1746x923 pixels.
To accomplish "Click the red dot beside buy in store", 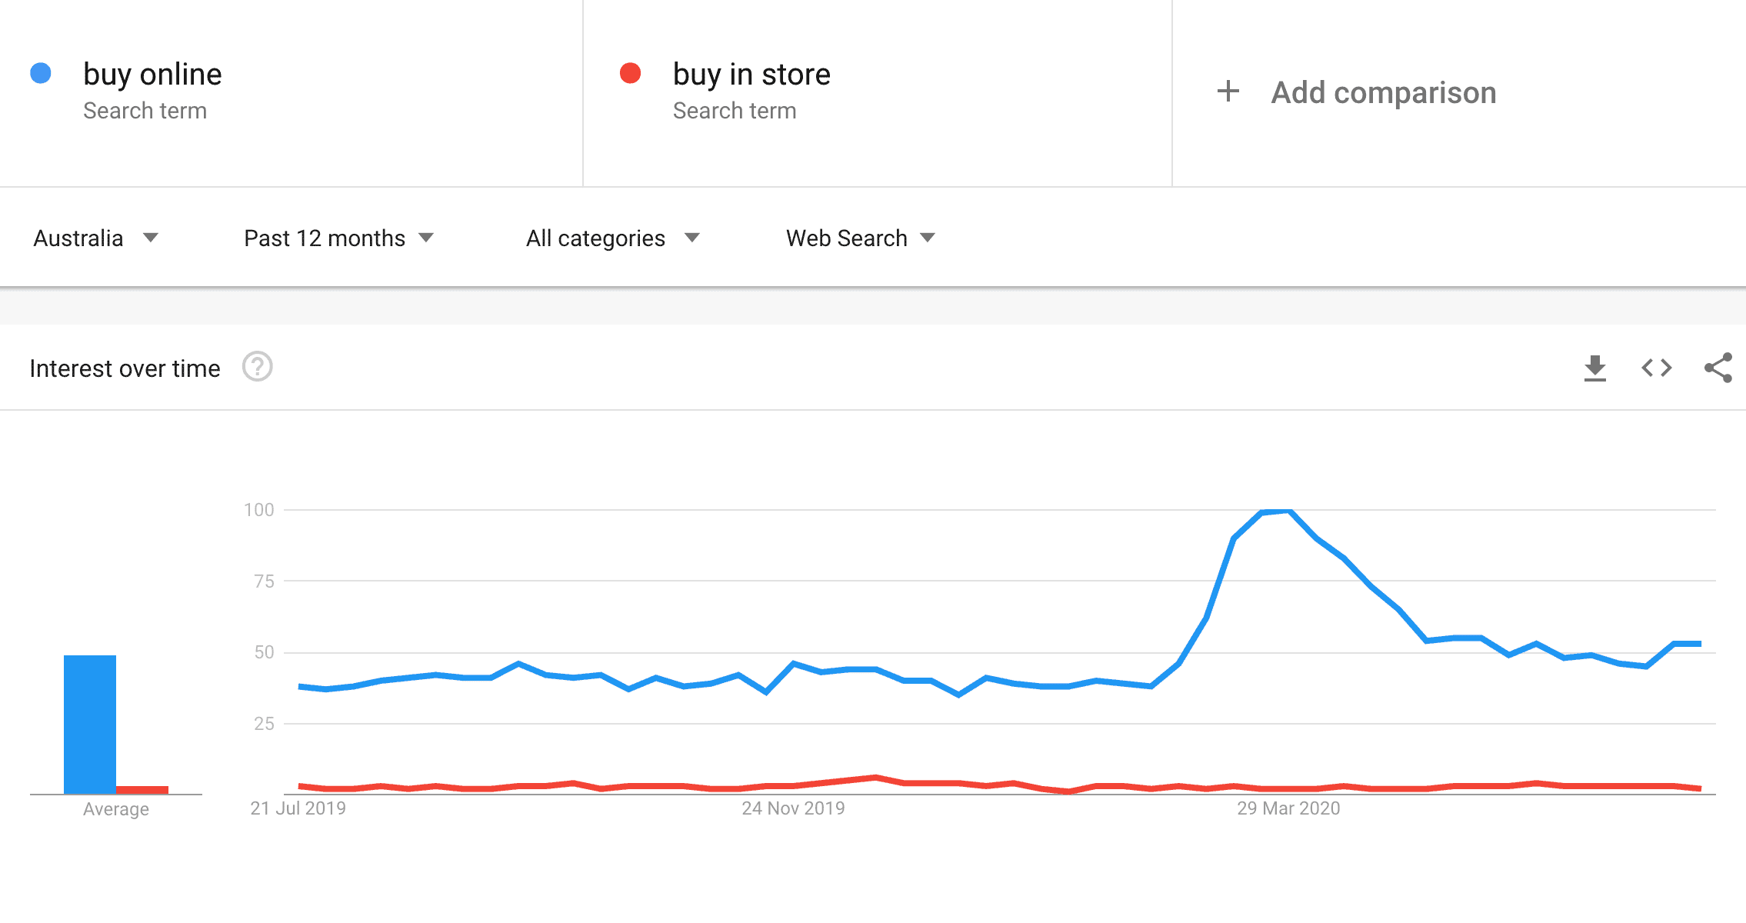I will pos(631,73).
